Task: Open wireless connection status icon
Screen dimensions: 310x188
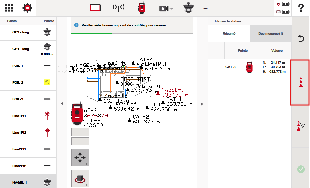Action: click(118, 8)
